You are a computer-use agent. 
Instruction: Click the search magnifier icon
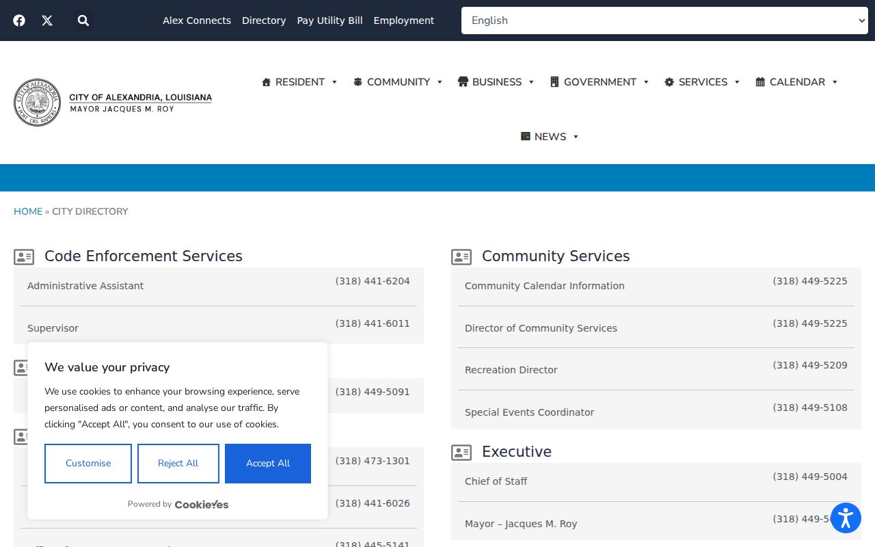(83, 21)
